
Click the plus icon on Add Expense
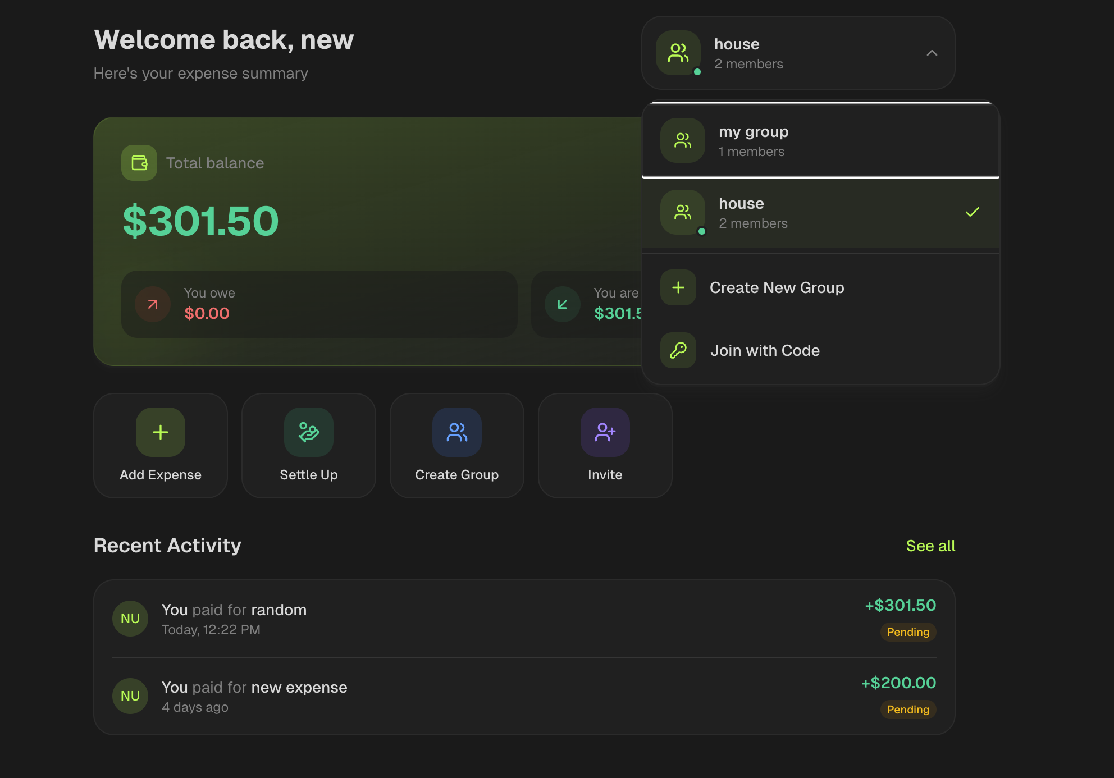click(x=161, y=432)
